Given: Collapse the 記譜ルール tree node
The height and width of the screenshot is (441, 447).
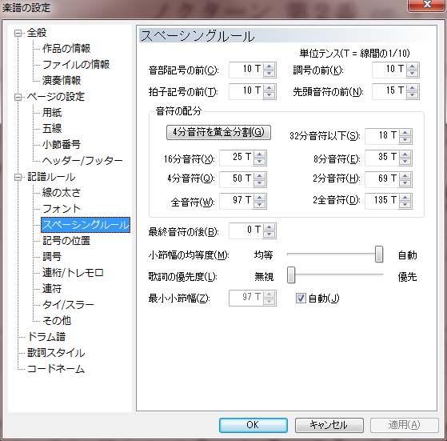Looking at the screenshot, I should (x=18, y=178).
